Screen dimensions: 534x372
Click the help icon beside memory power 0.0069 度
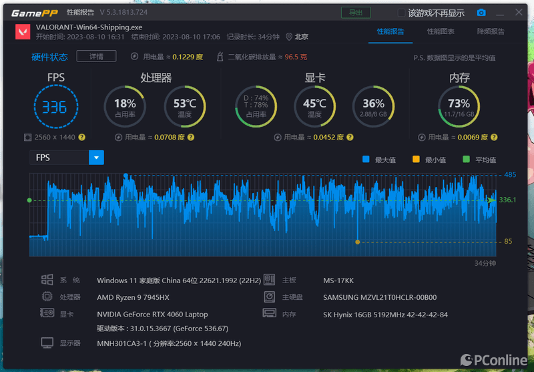click(494, 138)
